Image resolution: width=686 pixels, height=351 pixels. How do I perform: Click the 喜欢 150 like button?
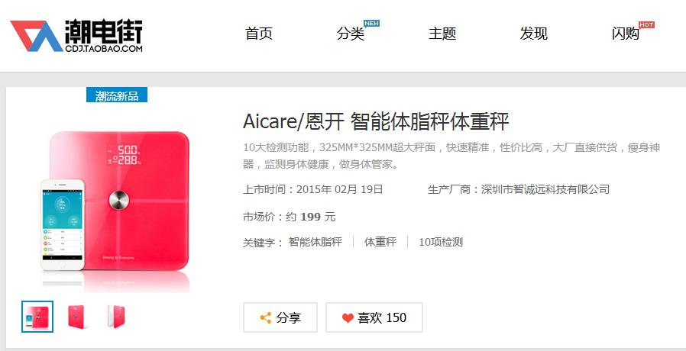pos(374,317)
